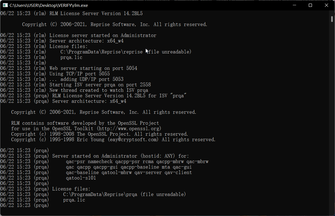Click the C:\ProgramData\Reprise\prqa path text
335x216 pixels.
point(100,194)
